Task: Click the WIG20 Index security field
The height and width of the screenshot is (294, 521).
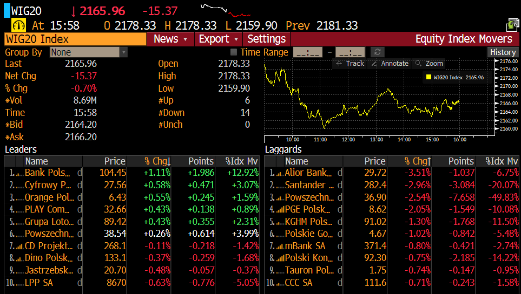Action: click(75, 39)
